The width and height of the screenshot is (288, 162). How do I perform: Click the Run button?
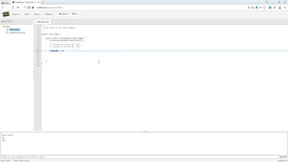(x=75, y=14)
